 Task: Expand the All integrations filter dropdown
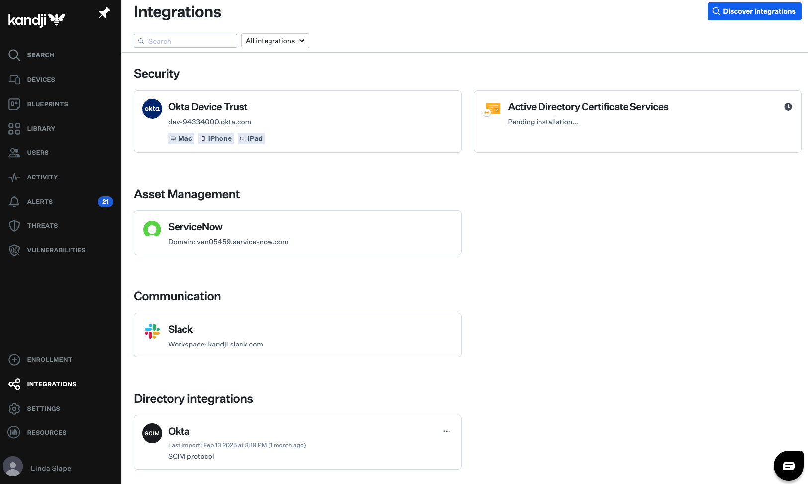click(275, 41)
